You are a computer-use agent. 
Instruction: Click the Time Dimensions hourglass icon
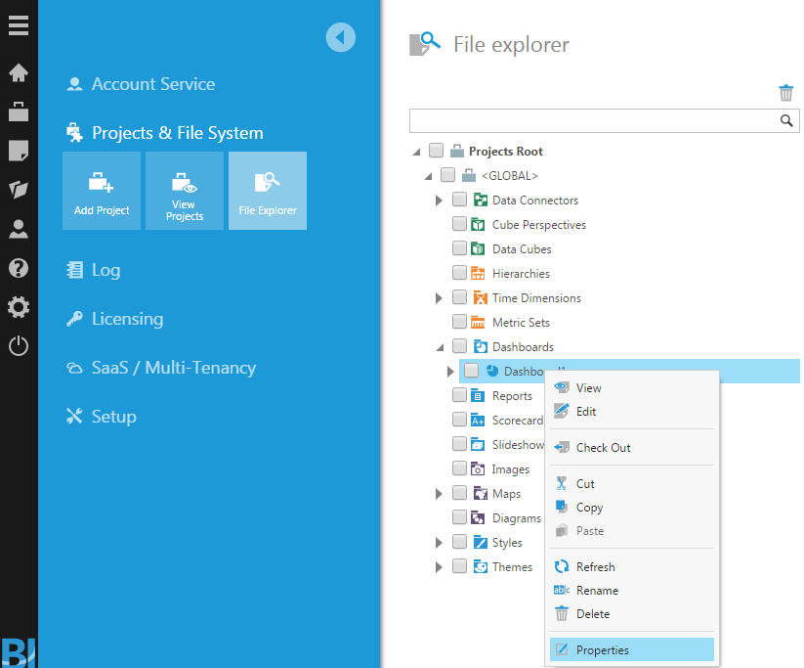coord(481,297)
